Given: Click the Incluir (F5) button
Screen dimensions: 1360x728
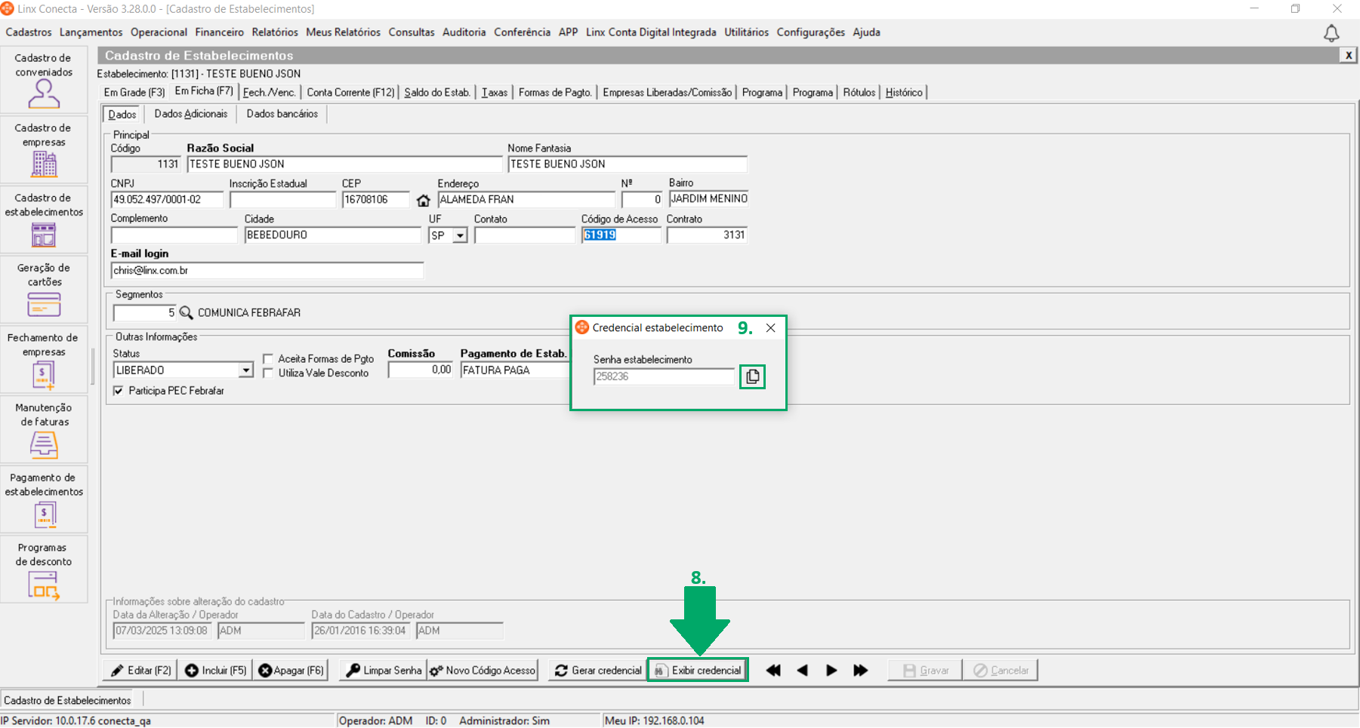Looking at the screenshot, I should click(216, 670).
